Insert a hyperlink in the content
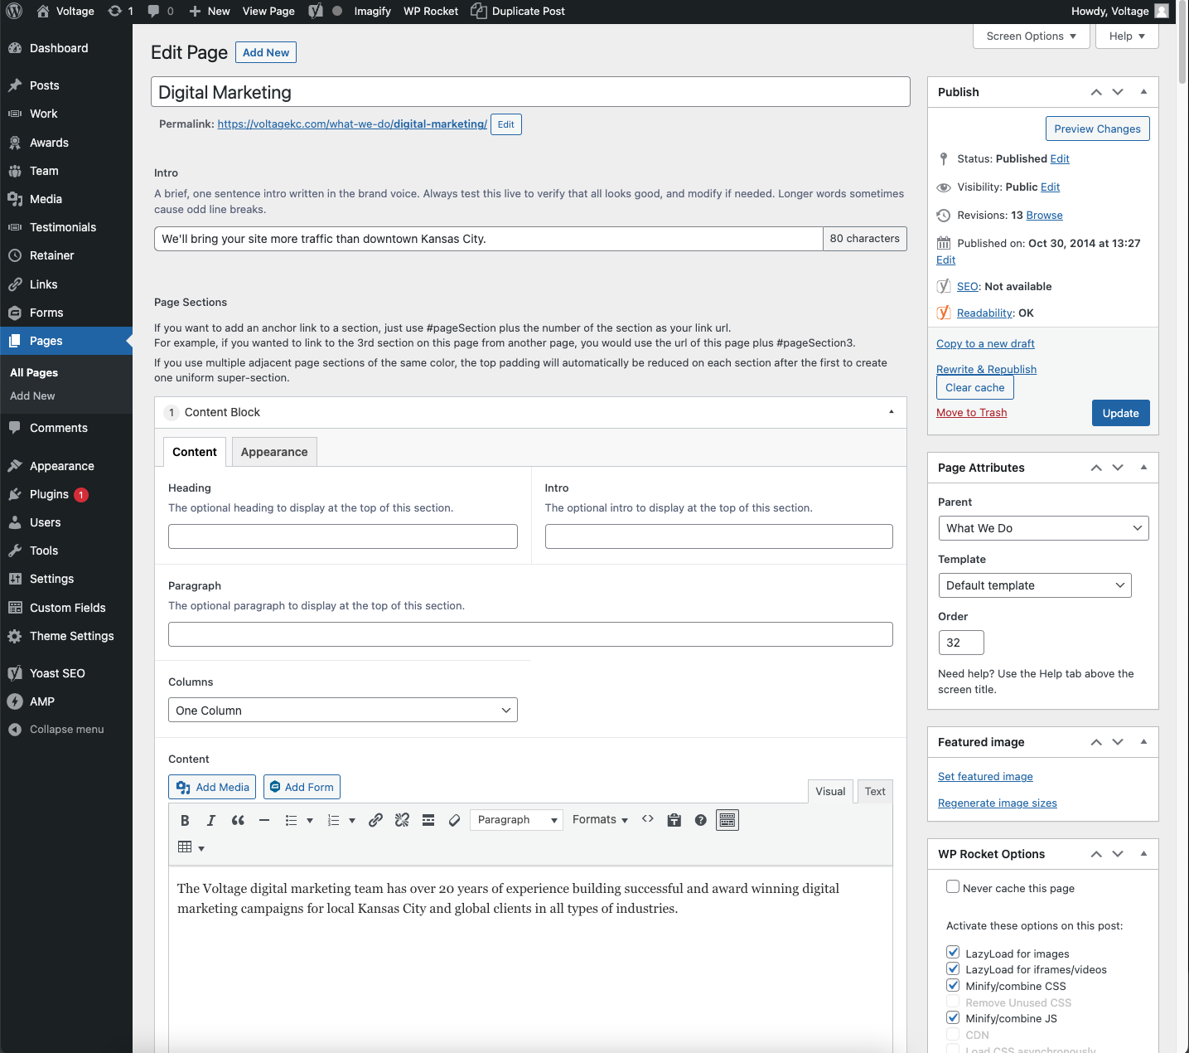This screenshot has width=1189, height=1053. (x=375, y=820)
